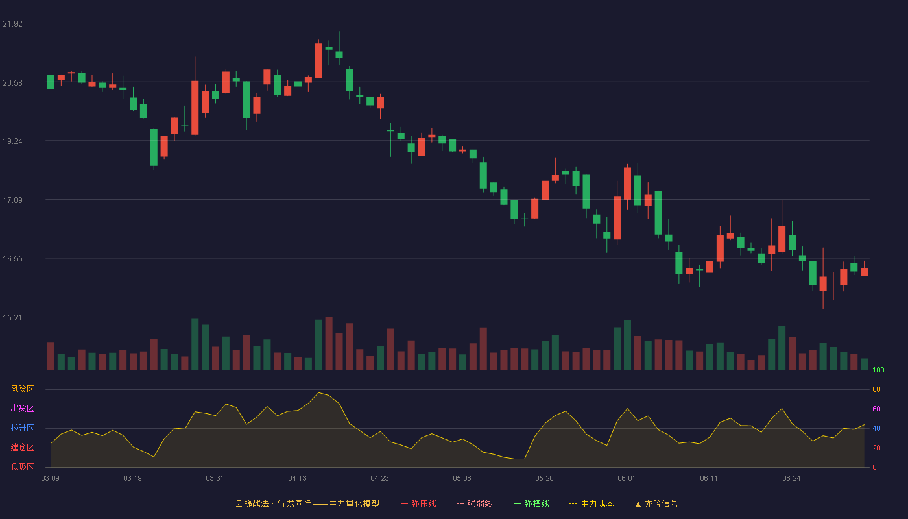The height and width of the screenshot is (519, 908).
Task: Click the 60 indicator scale value
Action: point(877,409)
